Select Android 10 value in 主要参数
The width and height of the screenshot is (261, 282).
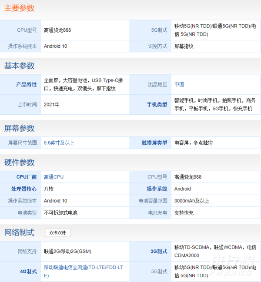click(55, 46)
